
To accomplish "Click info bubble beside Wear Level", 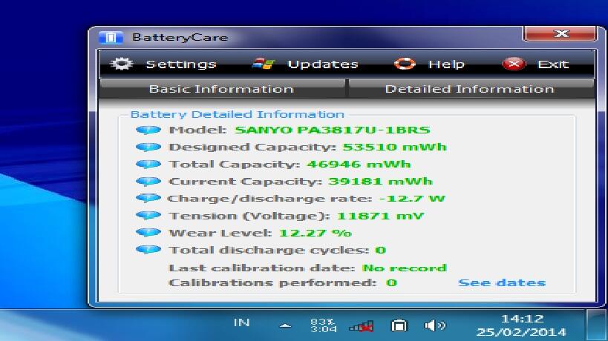I will [148, 233].
